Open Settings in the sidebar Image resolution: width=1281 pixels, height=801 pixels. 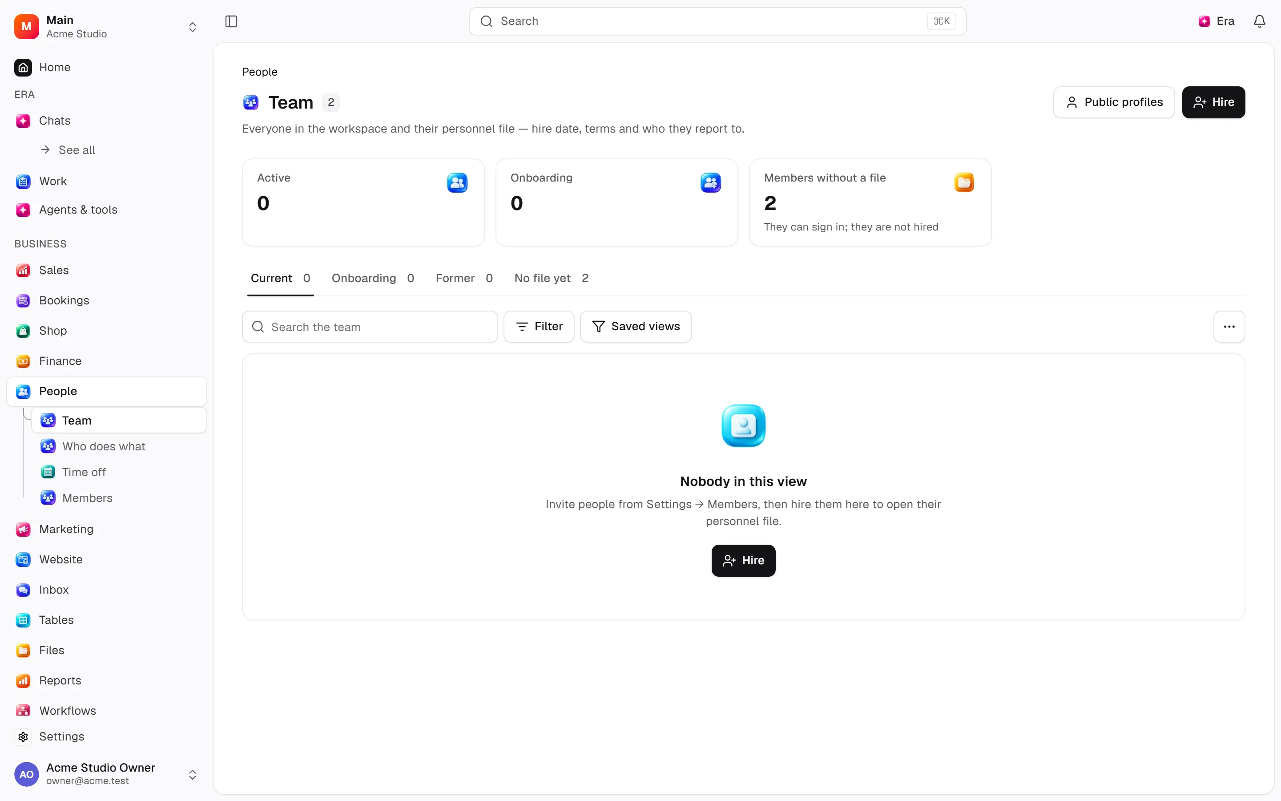(106, 736)
